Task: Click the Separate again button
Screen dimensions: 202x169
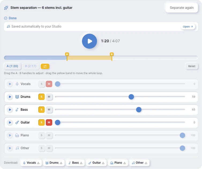Action: click(x=182, y=8)
